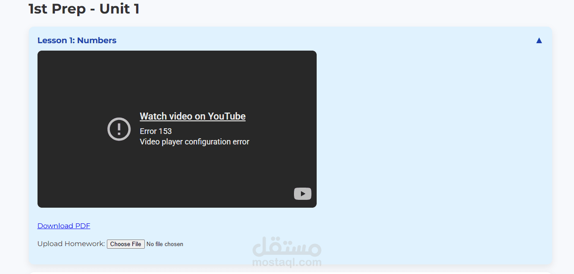Select the Video player configuration error message
Screen dimensions: 574x274
click(x=195, y=142)
